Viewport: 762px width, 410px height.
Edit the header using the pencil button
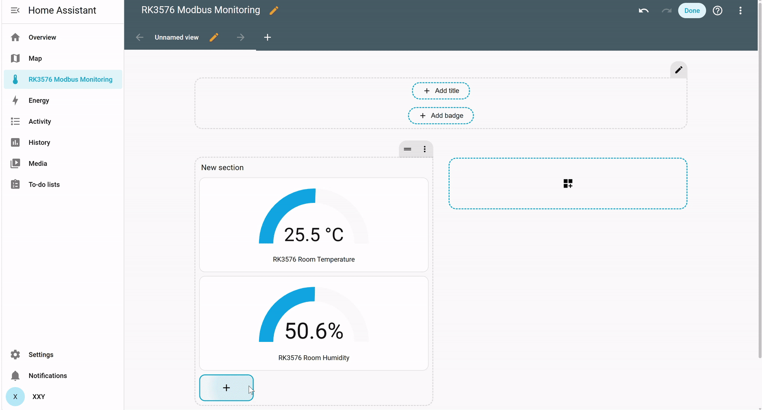click(x=679, y=70)
